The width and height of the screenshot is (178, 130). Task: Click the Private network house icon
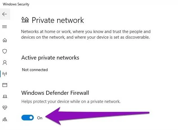tap(25, 20)
